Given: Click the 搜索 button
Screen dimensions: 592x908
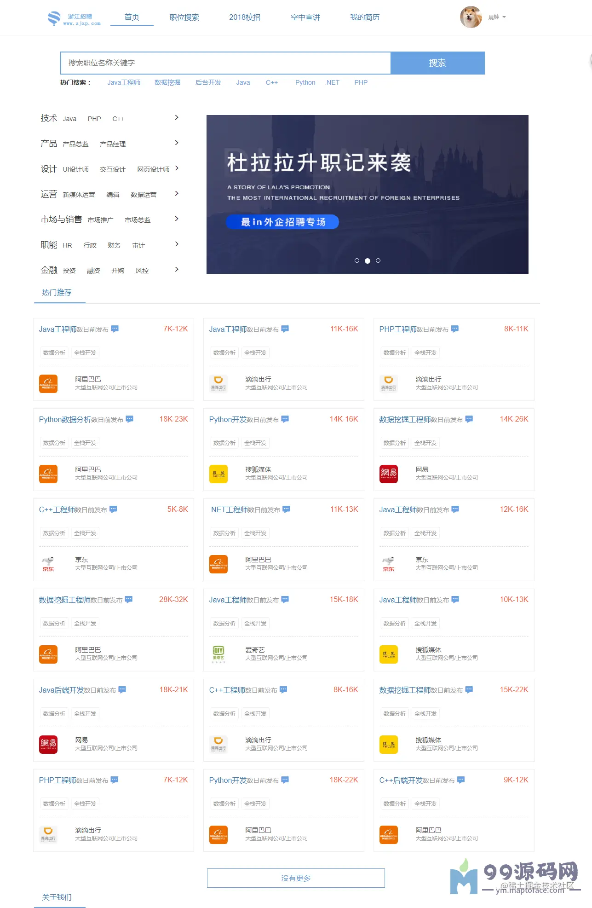Looking at the screenshot, I should (x=437, y=63).
